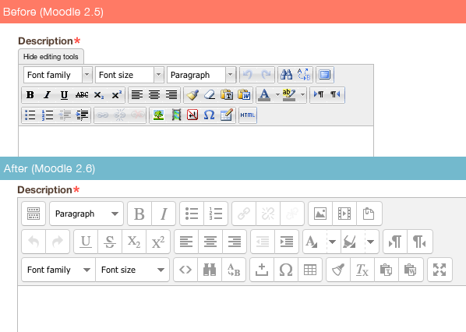Toggle subscript in Moodle 2.5 toolbar
This screenshot has width=466, height=332.
click(99, 95)
